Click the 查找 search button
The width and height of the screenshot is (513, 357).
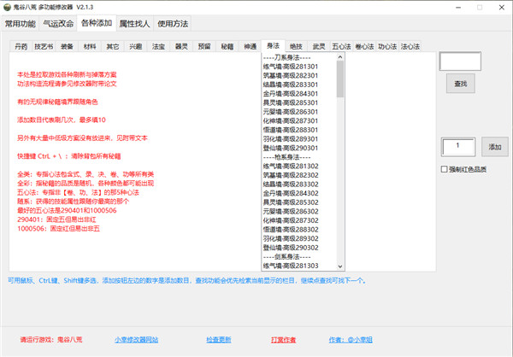tap(460, 84)
